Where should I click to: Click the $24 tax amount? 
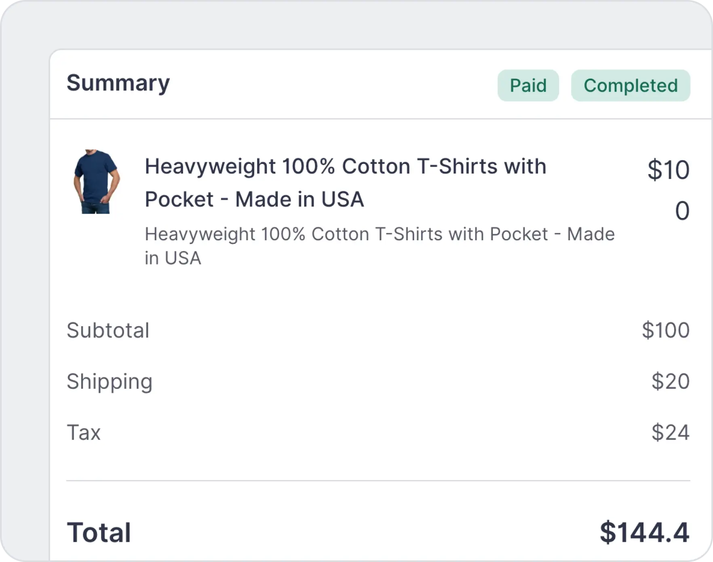[670, 432]
